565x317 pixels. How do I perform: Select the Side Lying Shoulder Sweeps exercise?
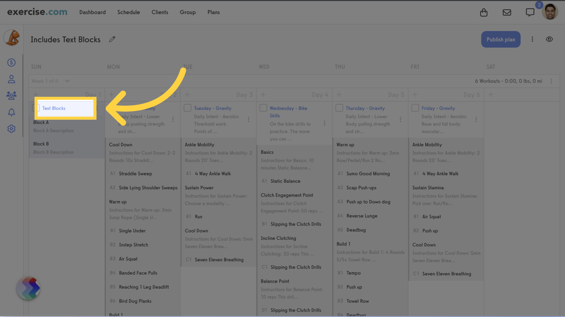(148, 188)
